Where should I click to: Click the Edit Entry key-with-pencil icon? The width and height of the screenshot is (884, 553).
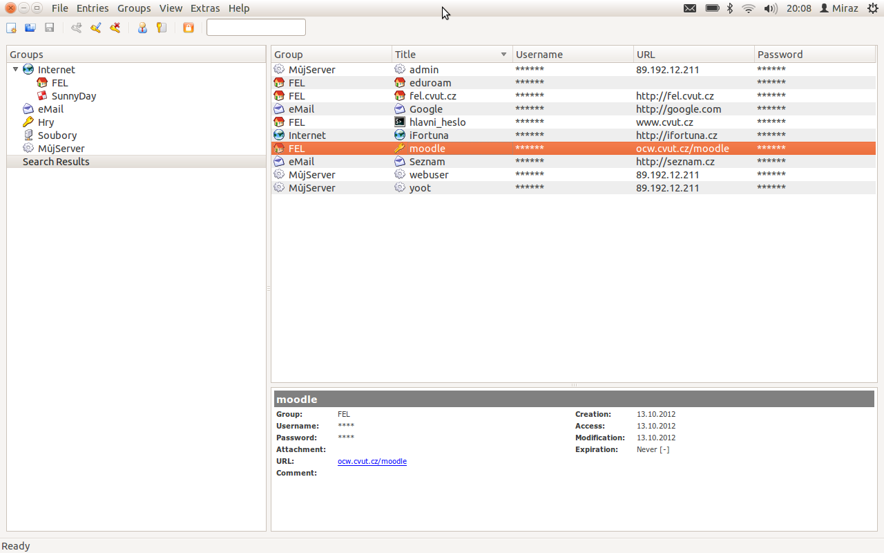click(96, 28)
